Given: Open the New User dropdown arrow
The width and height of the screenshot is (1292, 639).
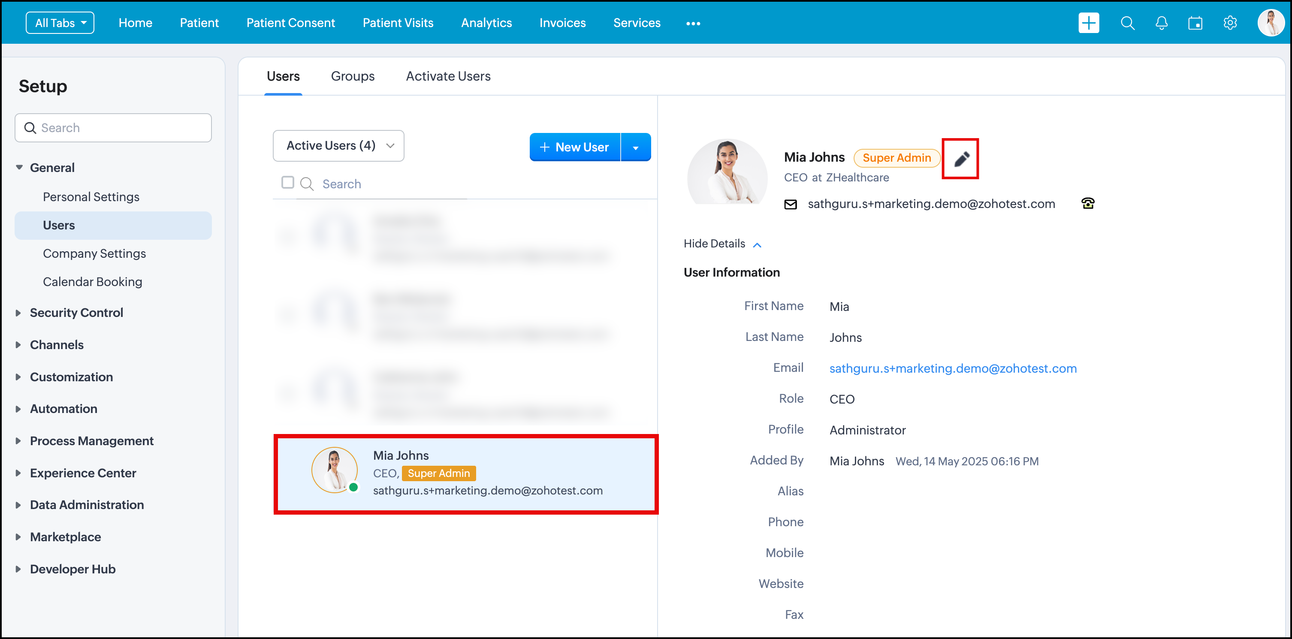Looking at the screenshot, I should coord(635,148).
